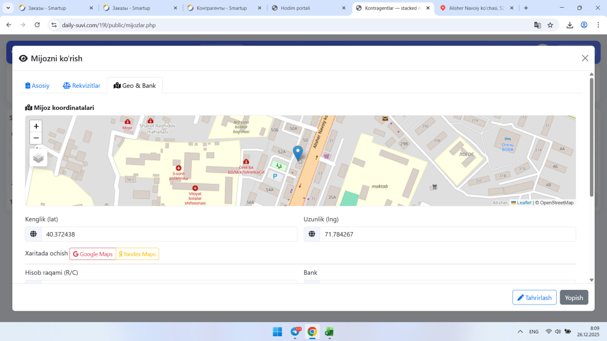This screenshot has width=607, height=341.
Task: Click the Kenglik latitude field
Action: click(x=169, y=234)
